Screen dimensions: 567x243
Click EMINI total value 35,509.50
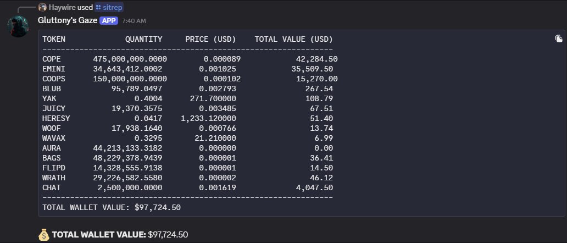click(313, 69)
